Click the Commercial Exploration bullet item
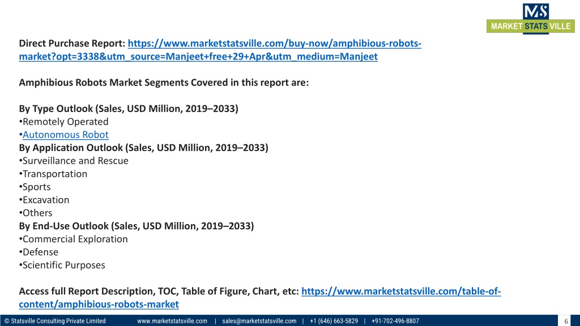Viewport: 580px width, 326px height. [x=73, y=239]
